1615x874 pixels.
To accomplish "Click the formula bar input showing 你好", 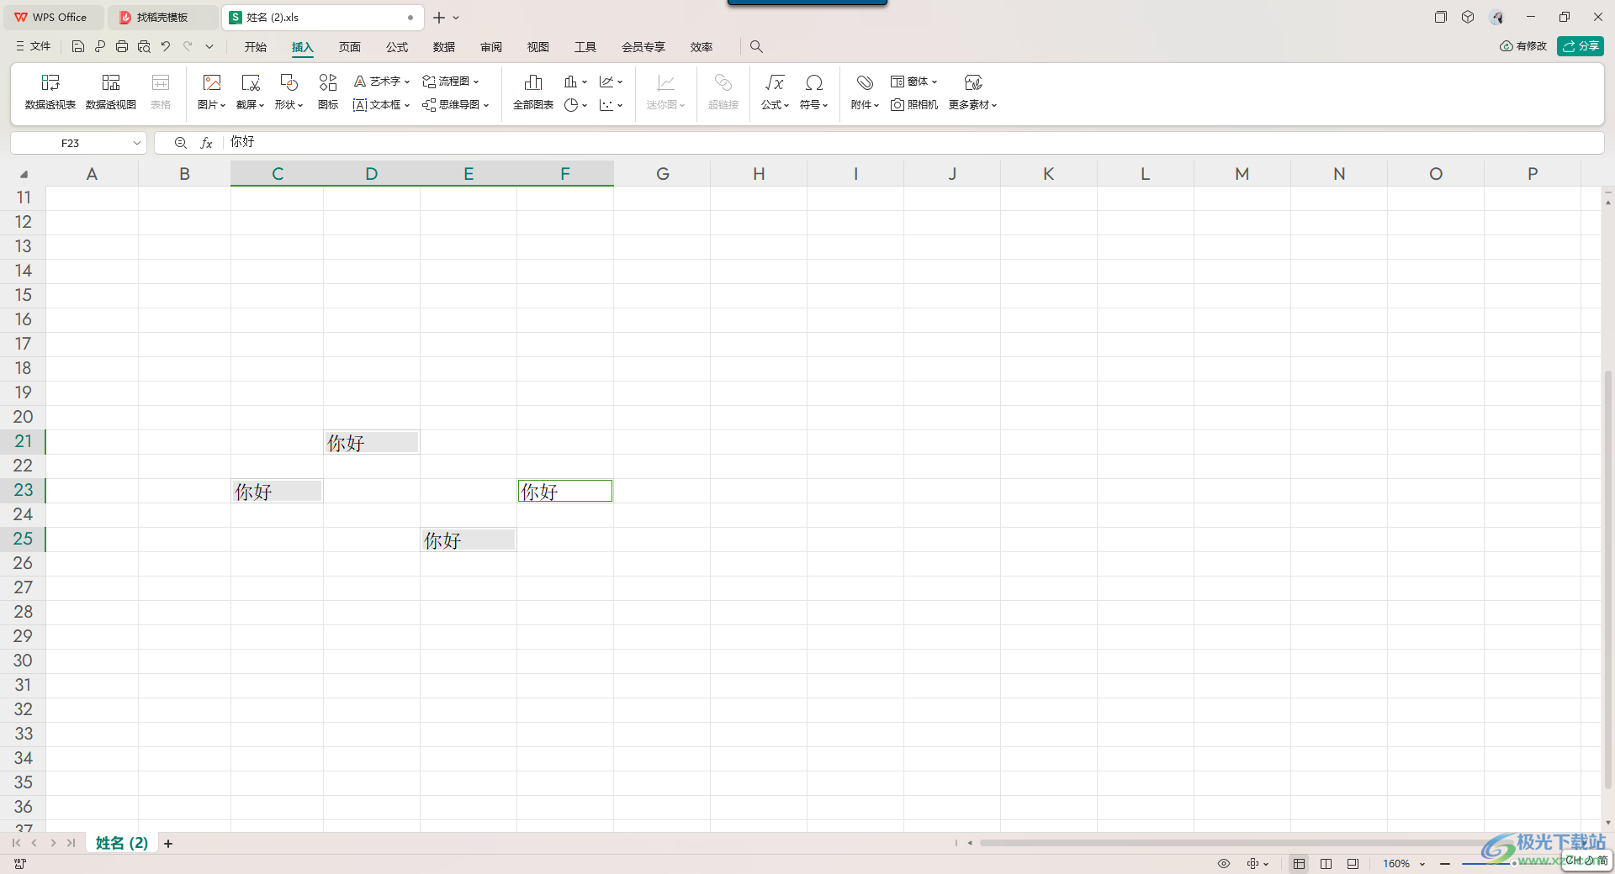I will click(913, 143).
